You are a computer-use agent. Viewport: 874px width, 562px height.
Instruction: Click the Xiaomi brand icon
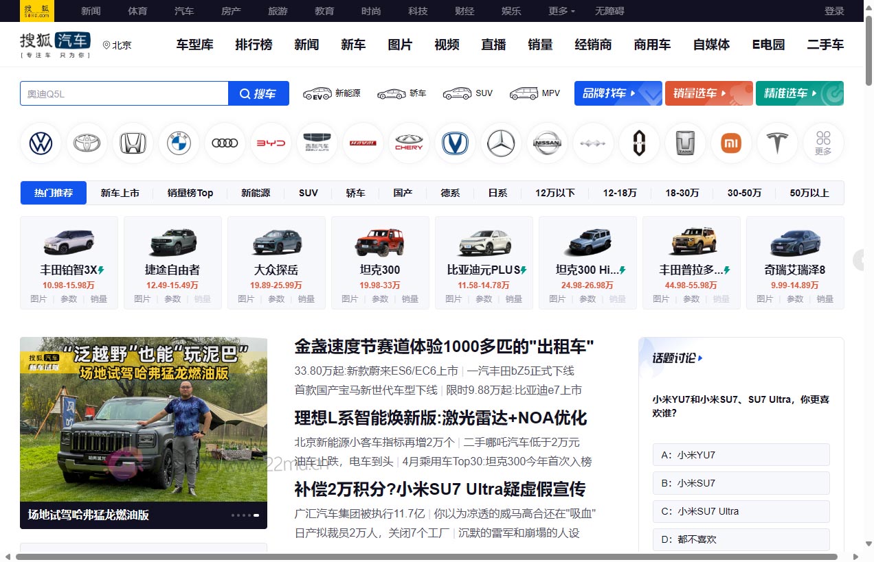click(731, 143)
